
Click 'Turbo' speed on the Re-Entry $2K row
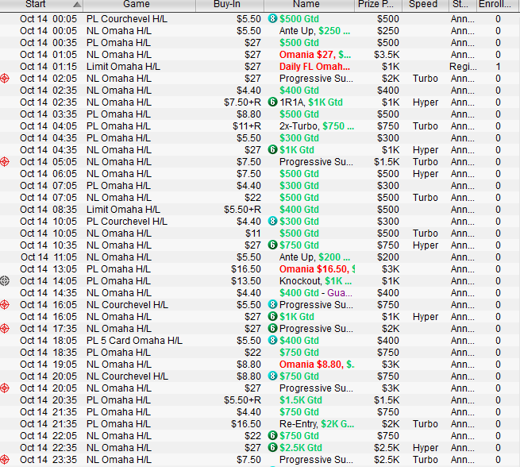[x=426, y=424]
